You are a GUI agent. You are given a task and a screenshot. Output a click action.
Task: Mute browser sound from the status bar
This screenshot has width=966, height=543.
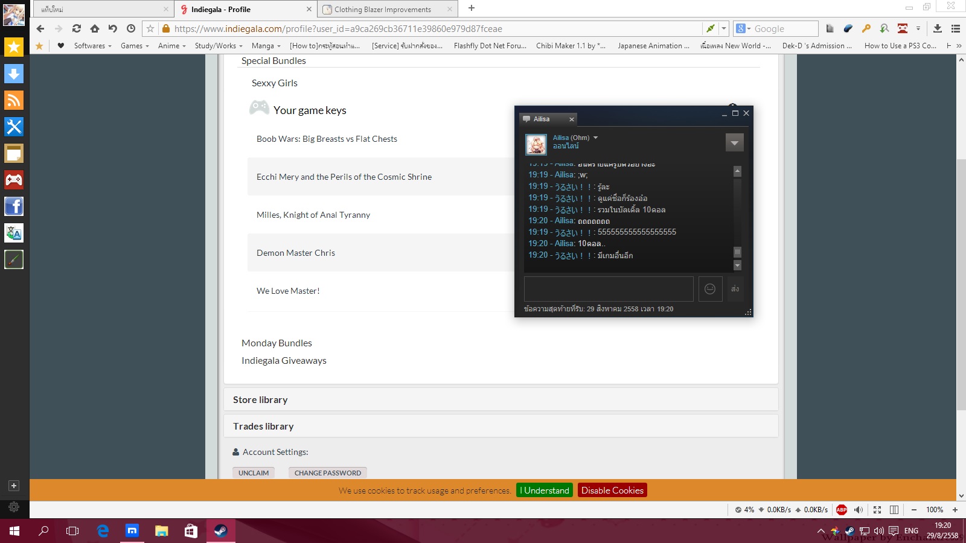click(x=859, y=510)
